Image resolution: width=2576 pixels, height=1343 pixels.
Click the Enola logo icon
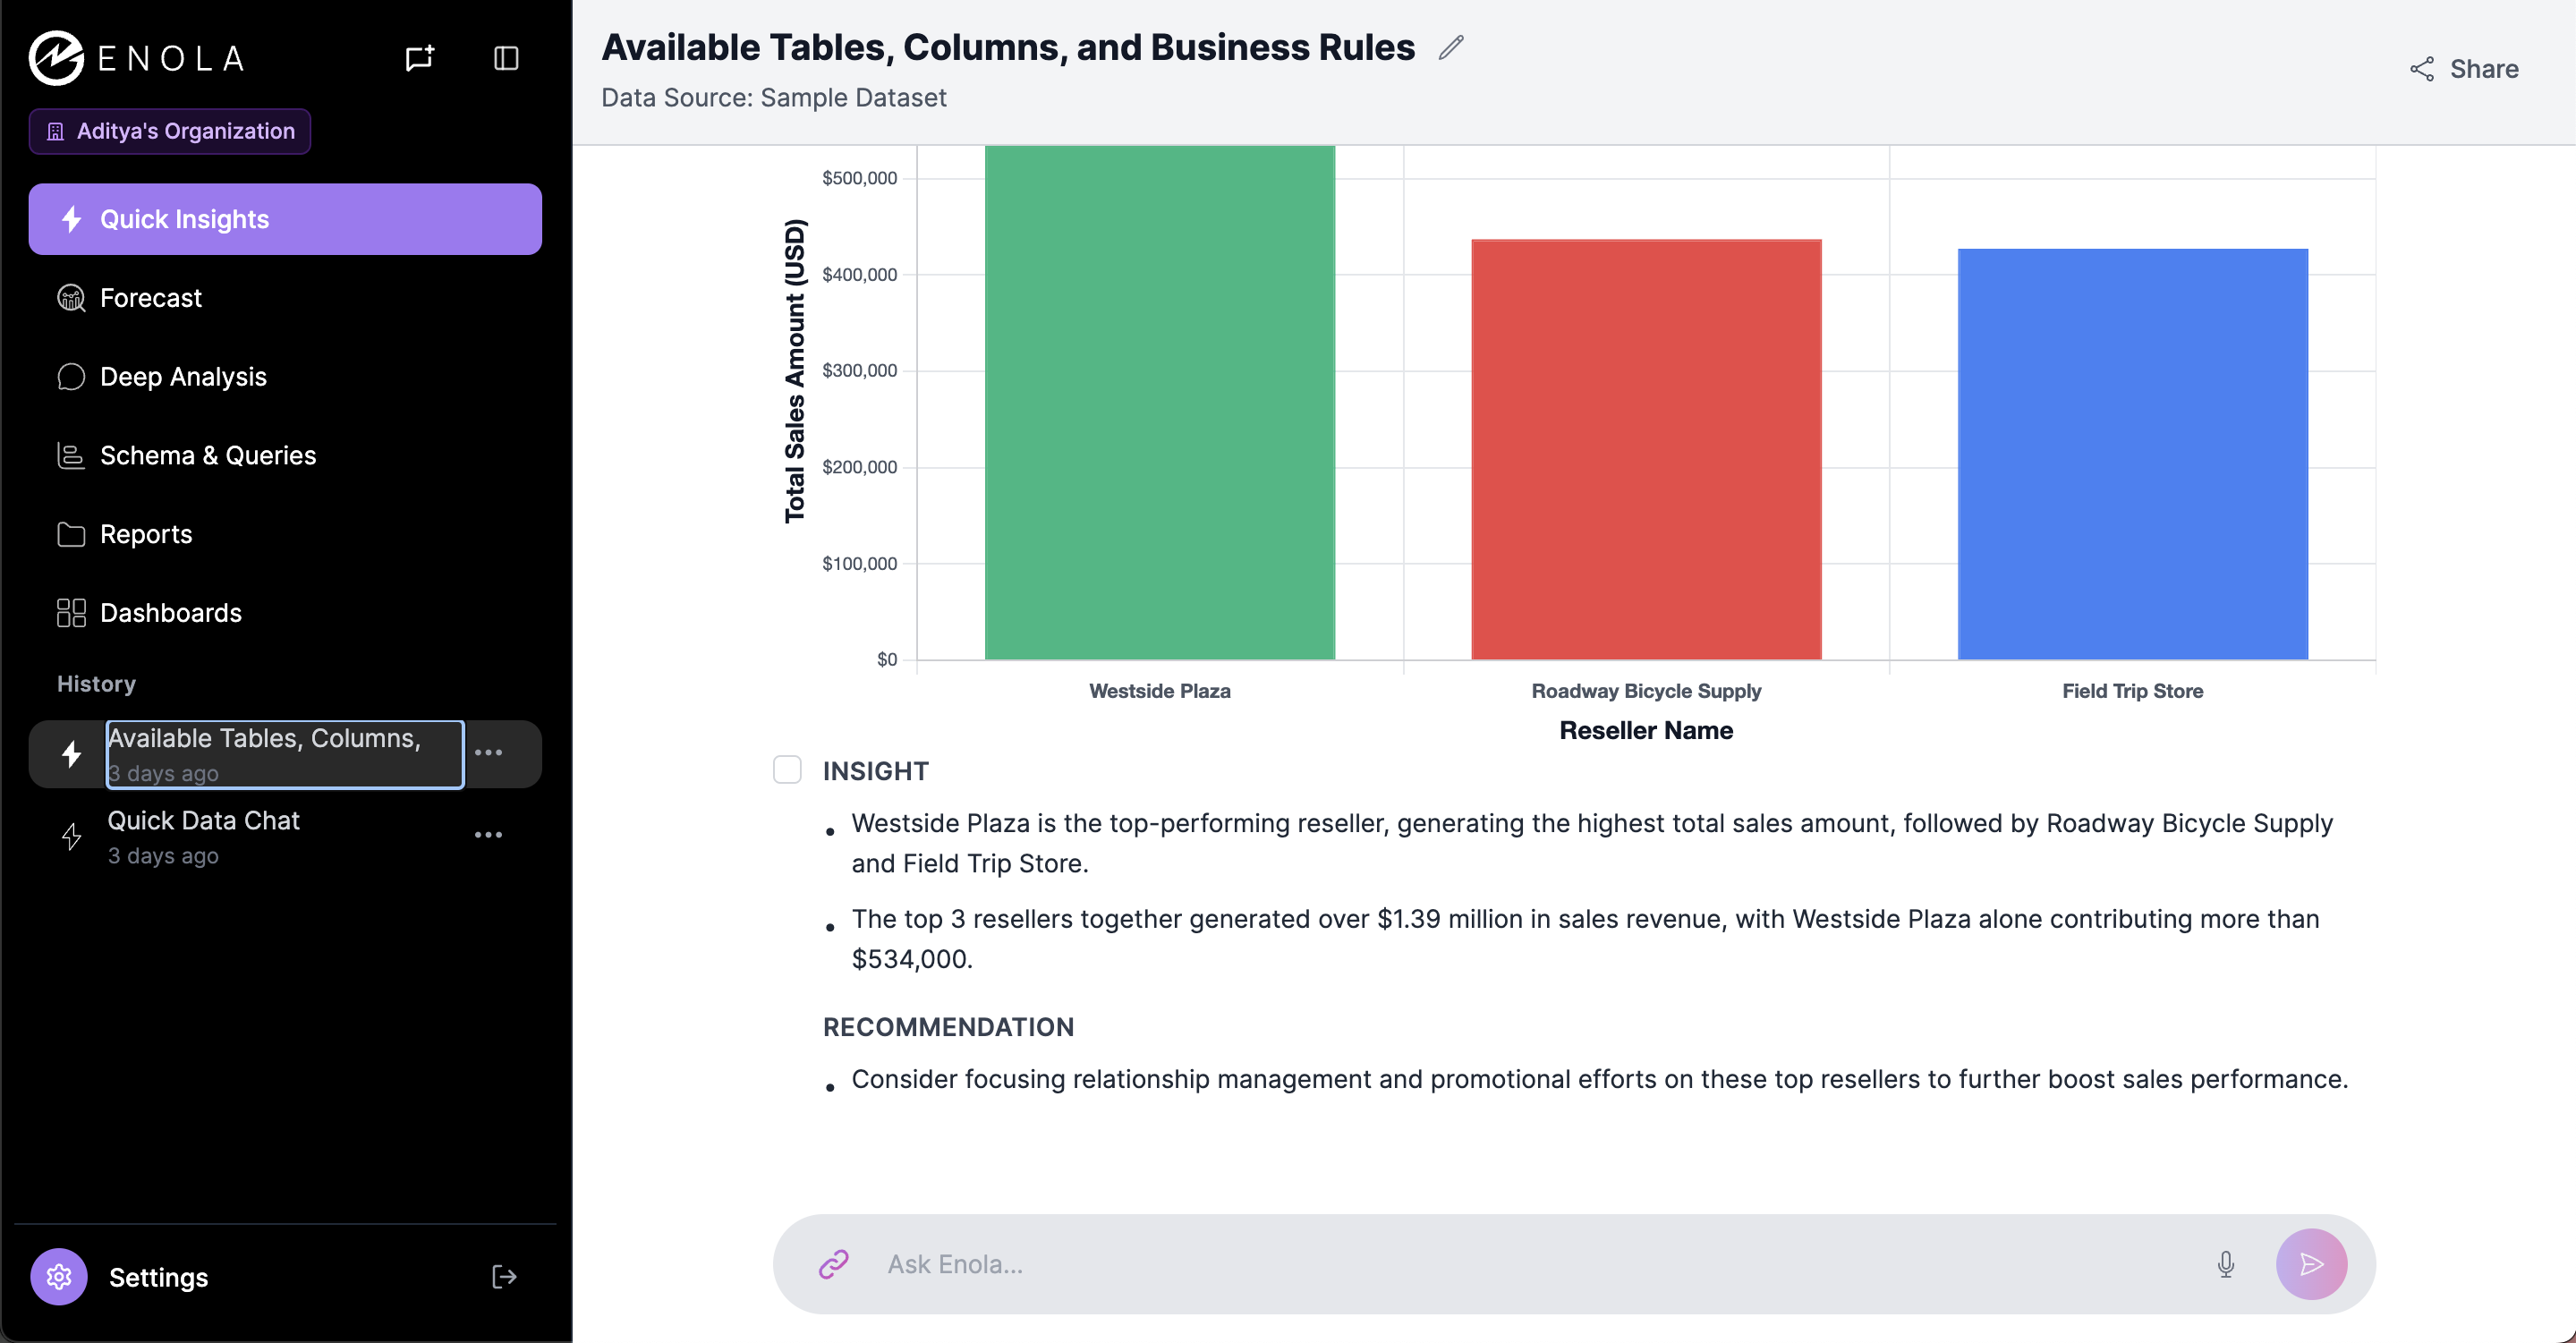point(56,58)
